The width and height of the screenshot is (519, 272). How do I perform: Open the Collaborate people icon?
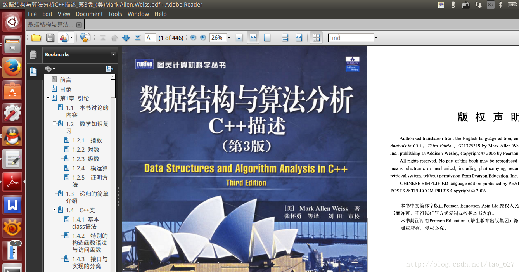(x=64, y=38)
